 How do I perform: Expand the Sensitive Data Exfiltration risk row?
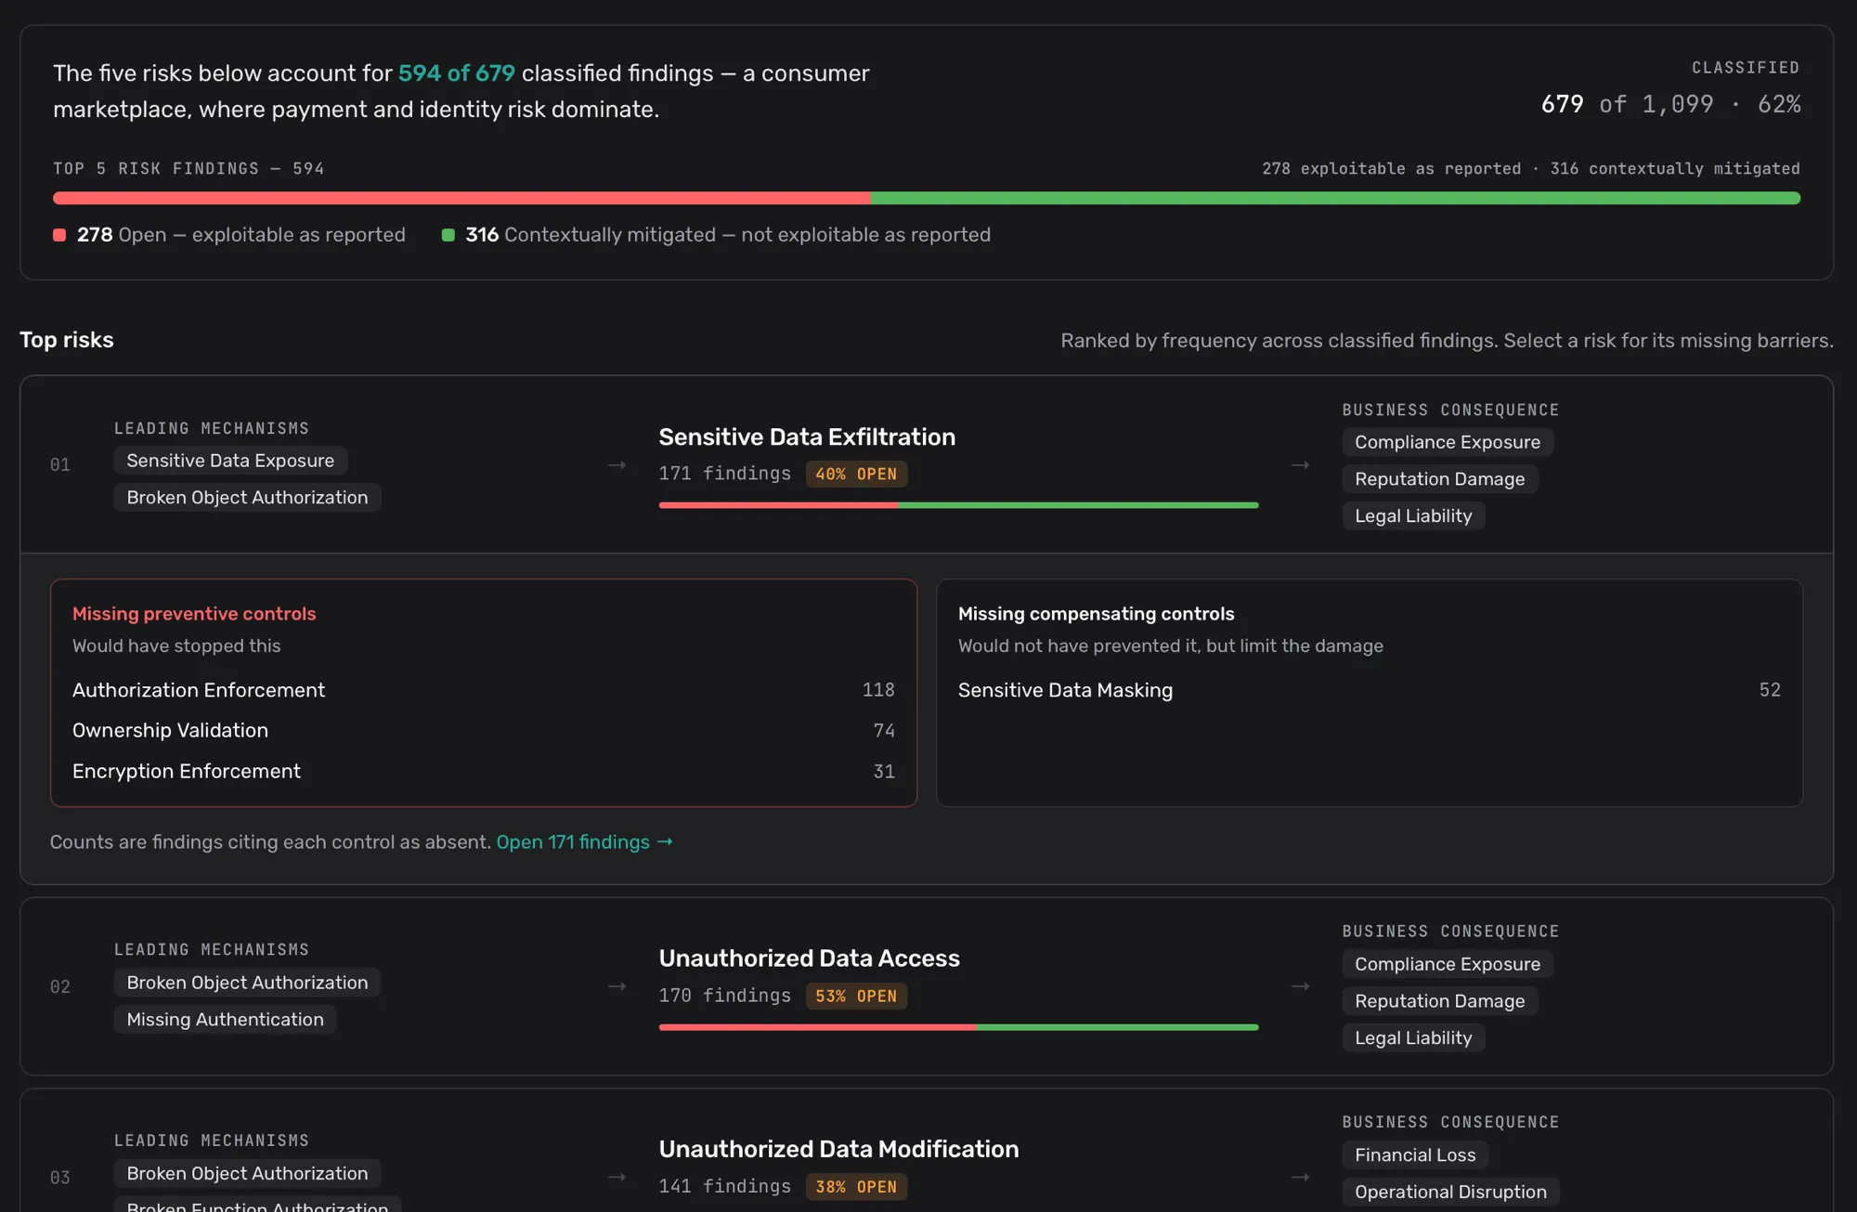927,464
